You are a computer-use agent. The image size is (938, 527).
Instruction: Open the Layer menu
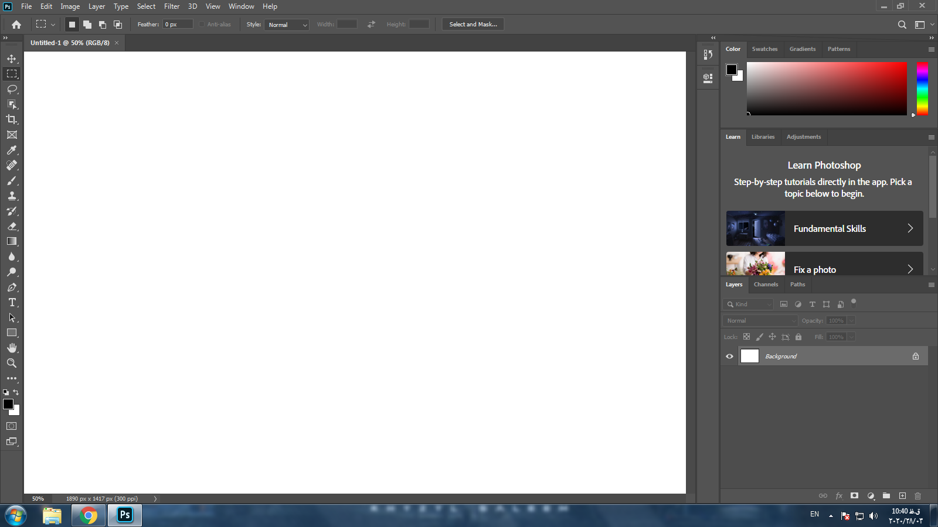pos(97,6)
